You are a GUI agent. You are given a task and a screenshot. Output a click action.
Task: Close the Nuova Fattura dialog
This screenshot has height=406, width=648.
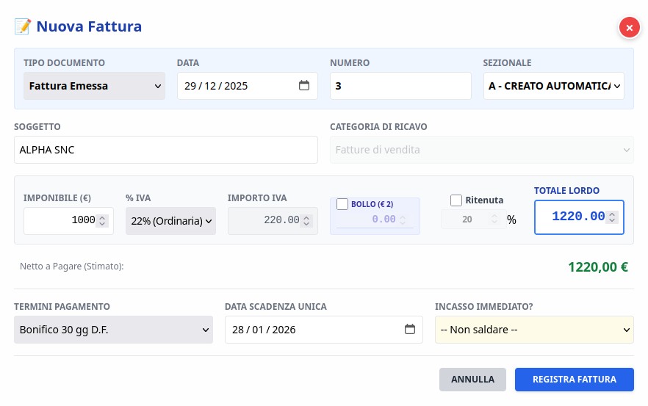click(629, 28)
